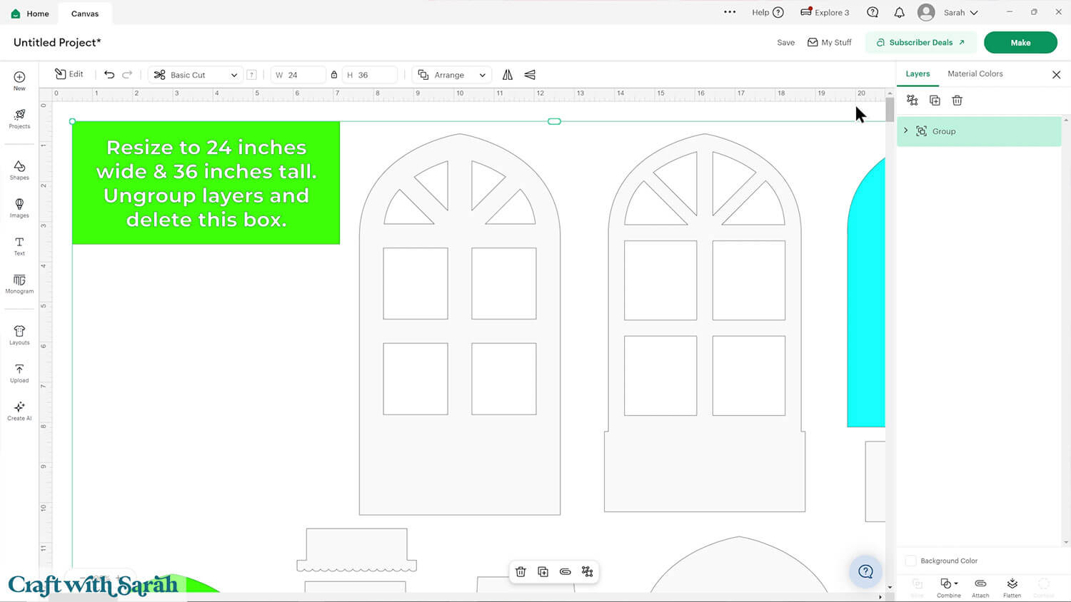Expand the Group layer

pos(906,131)
